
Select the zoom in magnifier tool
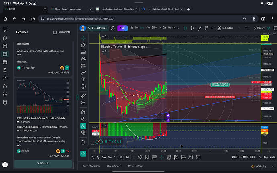(83, 103)
